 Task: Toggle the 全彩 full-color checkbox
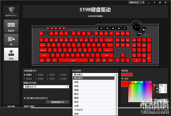click(x=122, y=79)
